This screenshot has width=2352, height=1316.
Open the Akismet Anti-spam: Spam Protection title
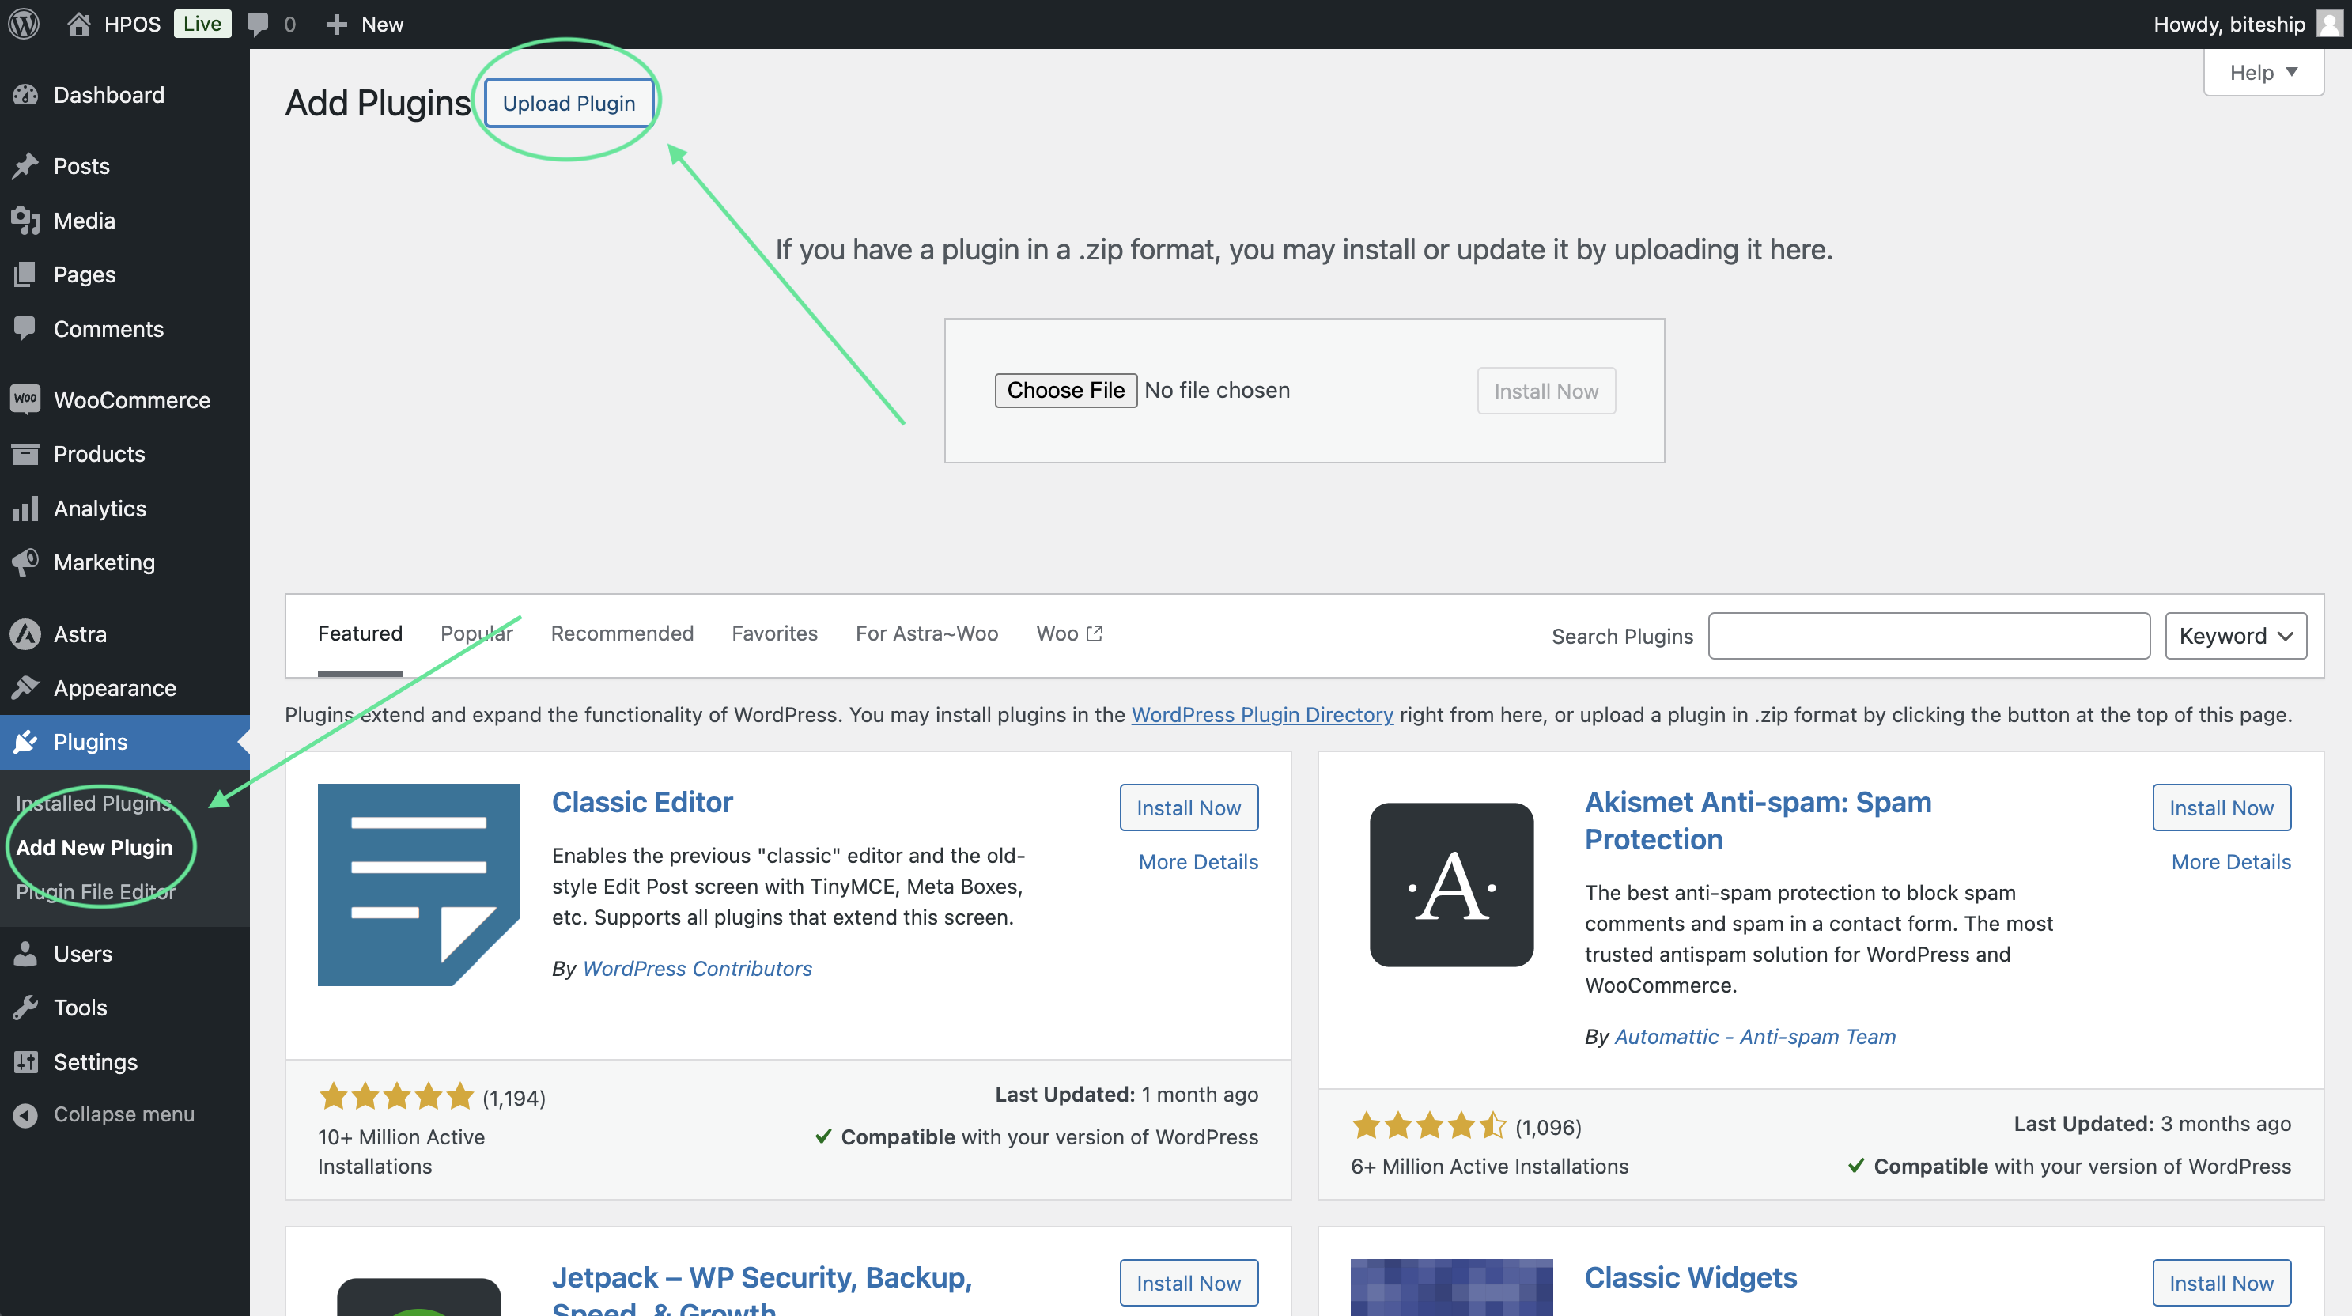pos(1757,820)
